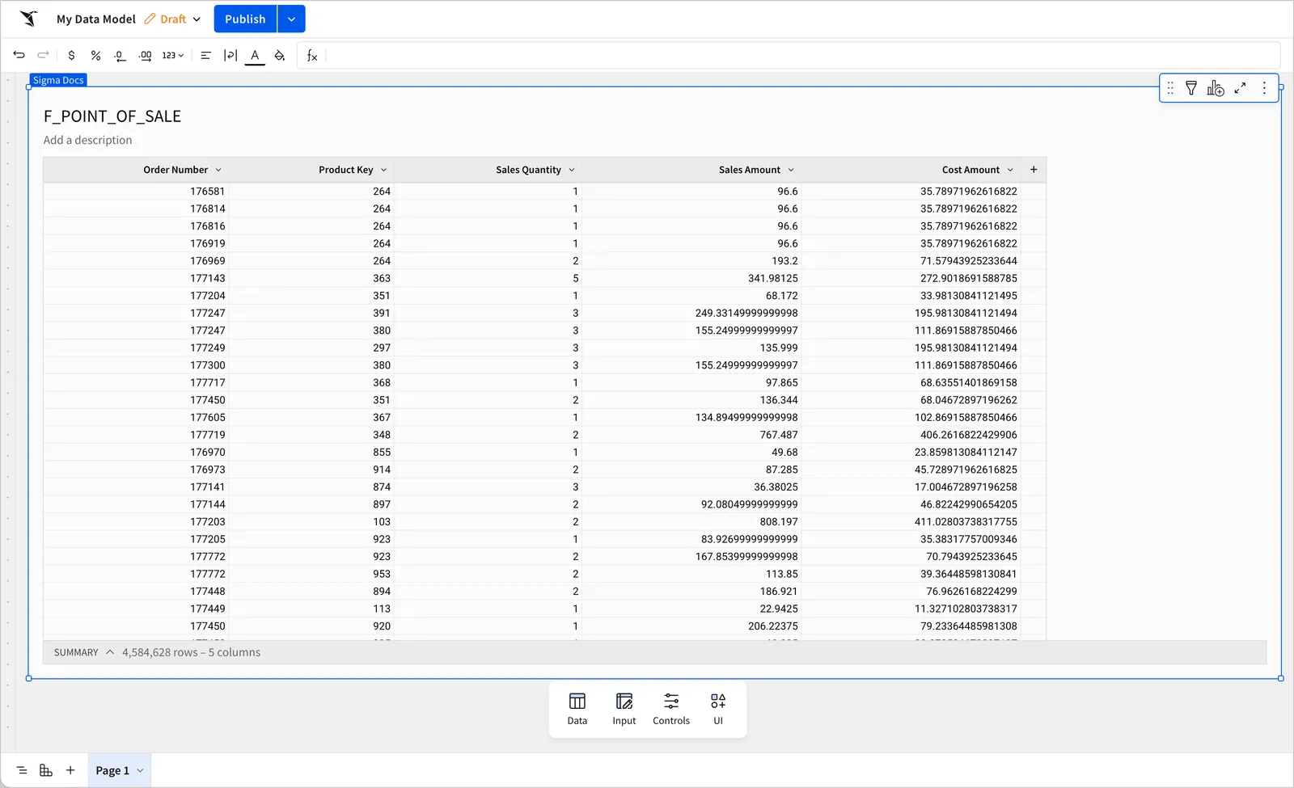The width and height of the screenshot is (1294, 788).
Task: Apply currency dollar format
Action: 72,55
